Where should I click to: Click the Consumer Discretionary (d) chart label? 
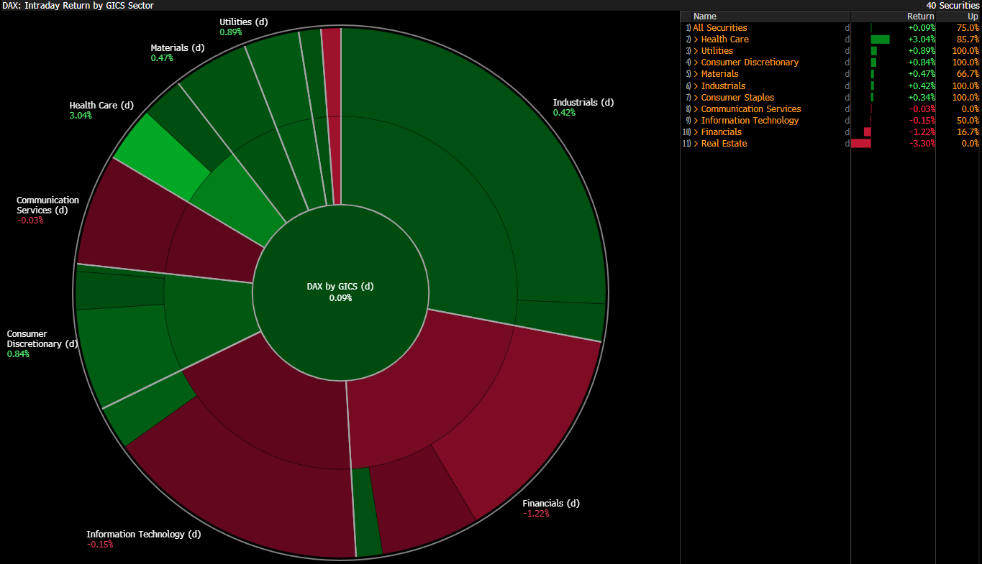pyautogui.click(x=42, y=339)
